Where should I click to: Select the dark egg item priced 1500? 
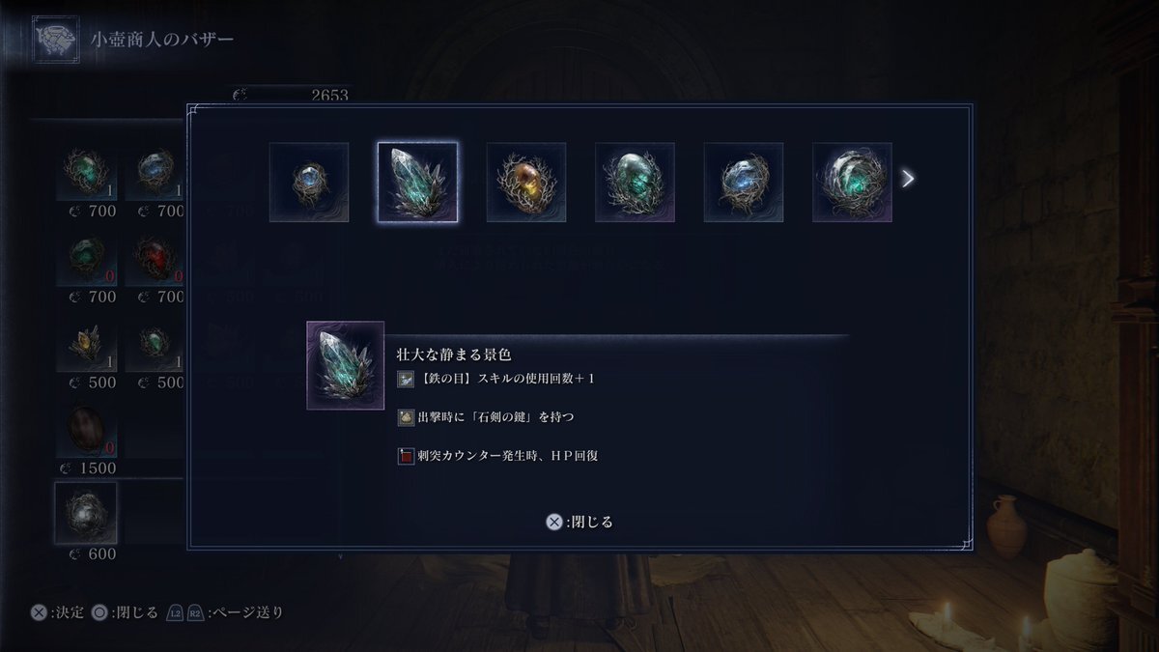86,428
